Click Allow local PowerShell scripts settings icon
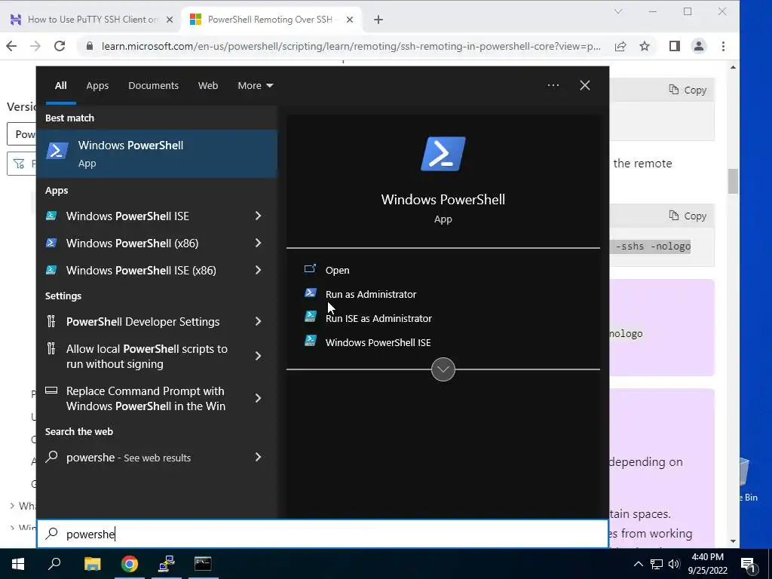Screen dimensions: 772x579 [51, 348]
